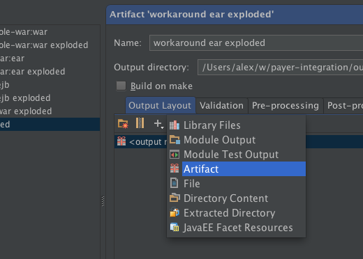Open the Pre-processing tab
Viewport: 363px width, 259px height.
coord(286,106)
